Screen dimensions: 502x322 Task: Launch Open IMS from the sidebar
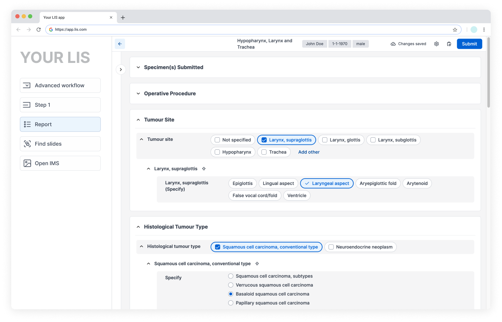tap(60, 163)
